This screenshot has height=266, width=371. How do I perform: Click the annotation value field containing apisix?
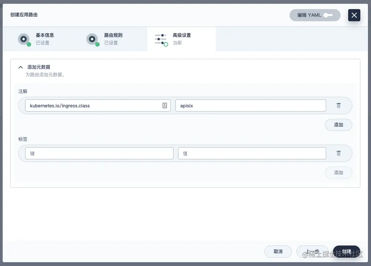pos(250,105)
